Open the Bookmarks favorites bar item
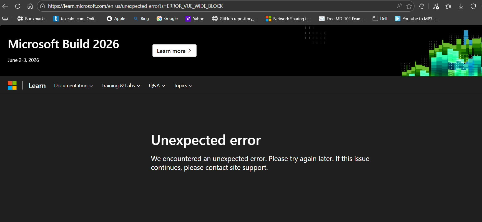482x222 pixels. pyautogui.click(x=31, y=19)
